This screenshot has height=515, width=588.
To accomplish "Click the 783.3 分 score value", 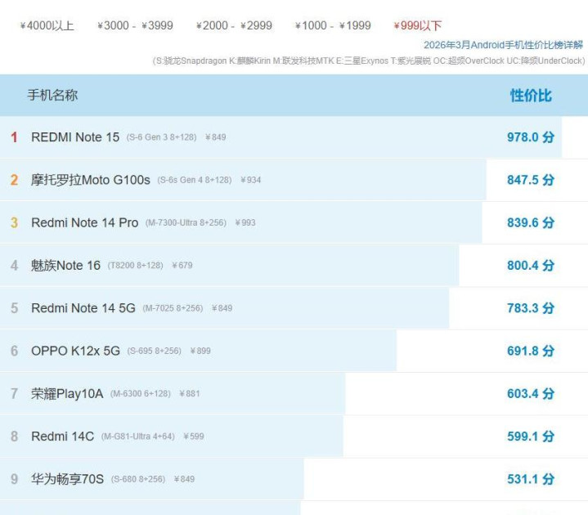I will pos(531,308).
